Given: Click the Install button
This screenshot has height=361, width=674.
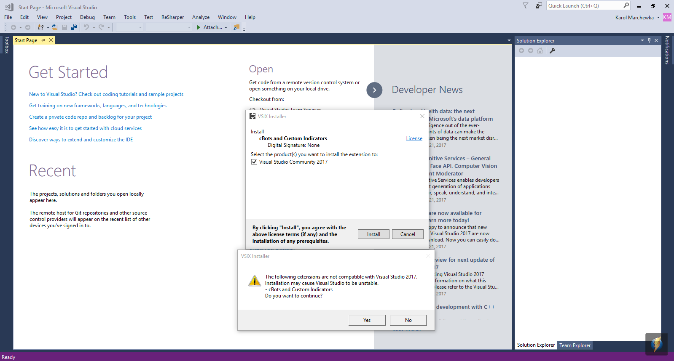Looking at the screenshot, I should click(373, 234).
